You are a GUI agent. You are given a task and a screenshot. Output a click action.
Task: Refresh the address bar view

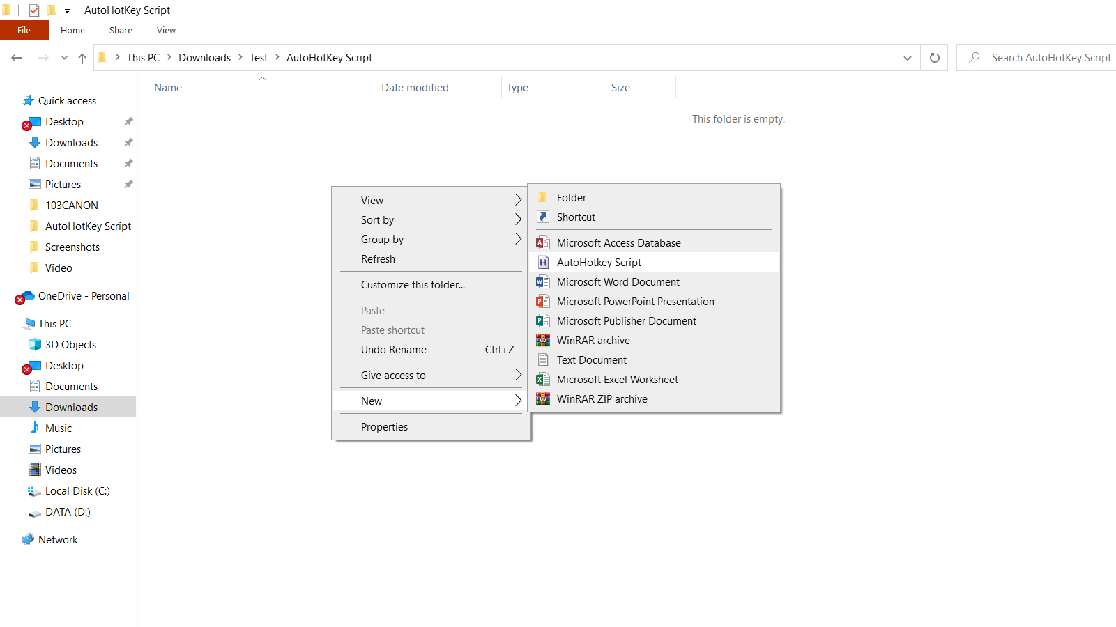tap(934, 58)
